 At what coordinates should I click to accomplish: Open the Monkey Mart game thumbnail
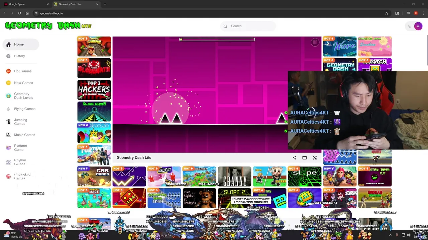(94, 198)
